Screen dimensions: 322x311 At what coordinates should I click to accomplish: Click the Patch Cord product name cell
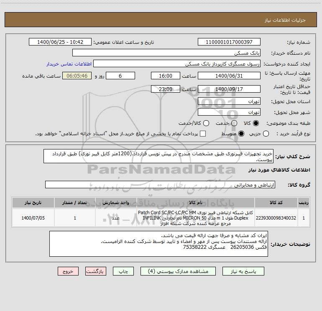point(196,218)
